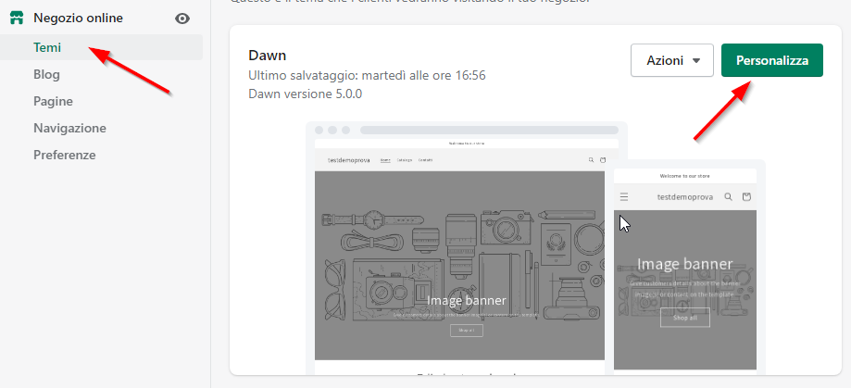Click the desktop preview browser address bar
Screen dimensions: 851x388
pos(488,131)
